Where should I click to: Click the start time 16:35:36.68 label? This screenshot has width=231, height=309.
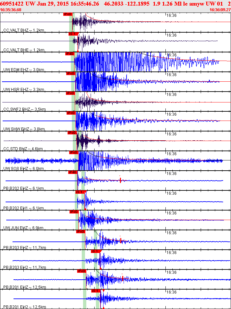[x=11, y=10]
